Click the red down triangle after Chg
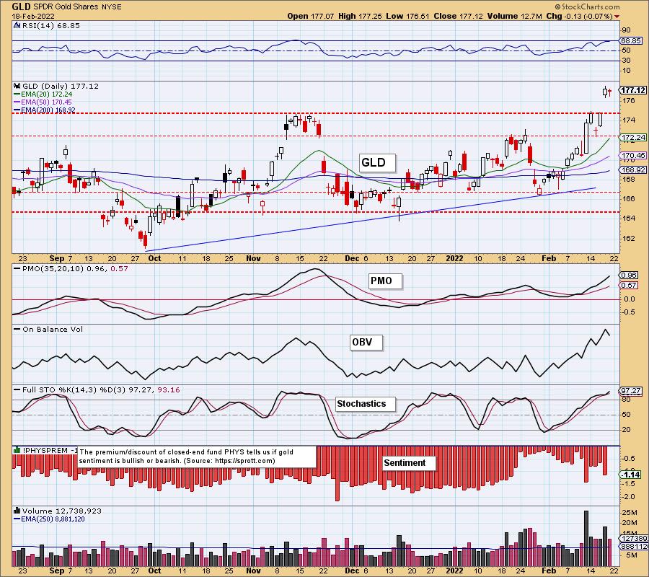The image size is (649, 577). click(x=617, y=17)
